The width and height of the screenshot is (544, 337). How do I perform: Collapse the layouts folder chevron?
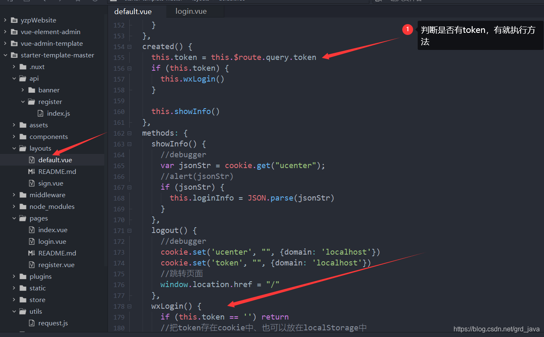tap(14, 148)
